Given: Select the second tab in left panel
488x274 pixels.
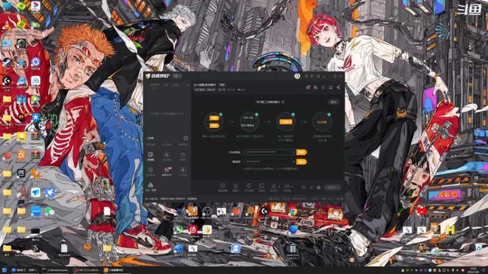Looking at the screenshot, I should [x=166, y=85].
